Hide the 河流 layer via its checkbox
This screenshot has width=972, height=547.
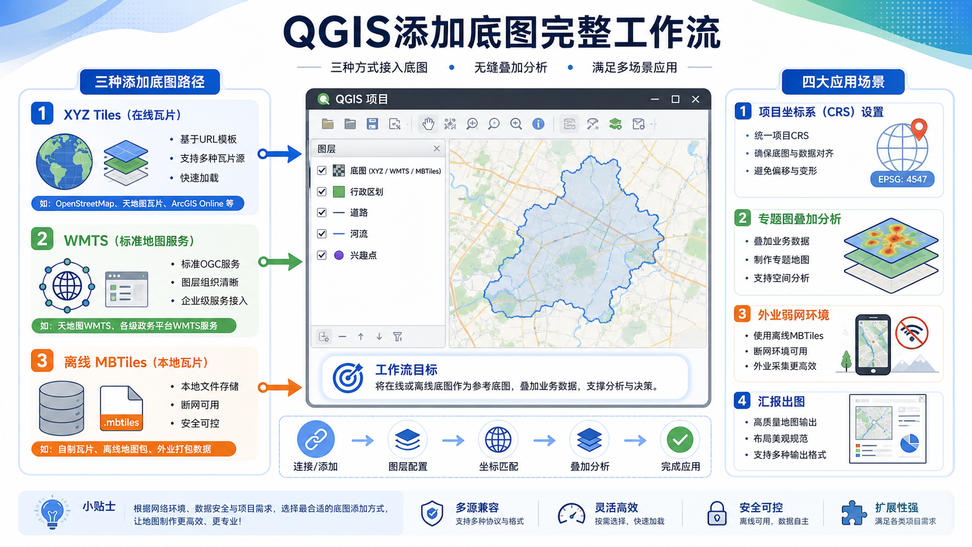coord(321,234)
